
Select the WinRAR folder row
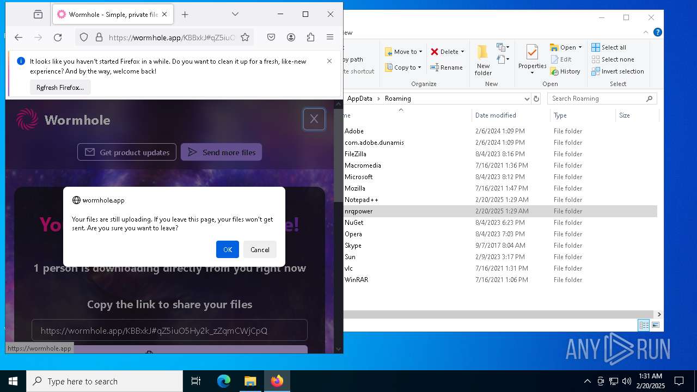pos(500,280)
